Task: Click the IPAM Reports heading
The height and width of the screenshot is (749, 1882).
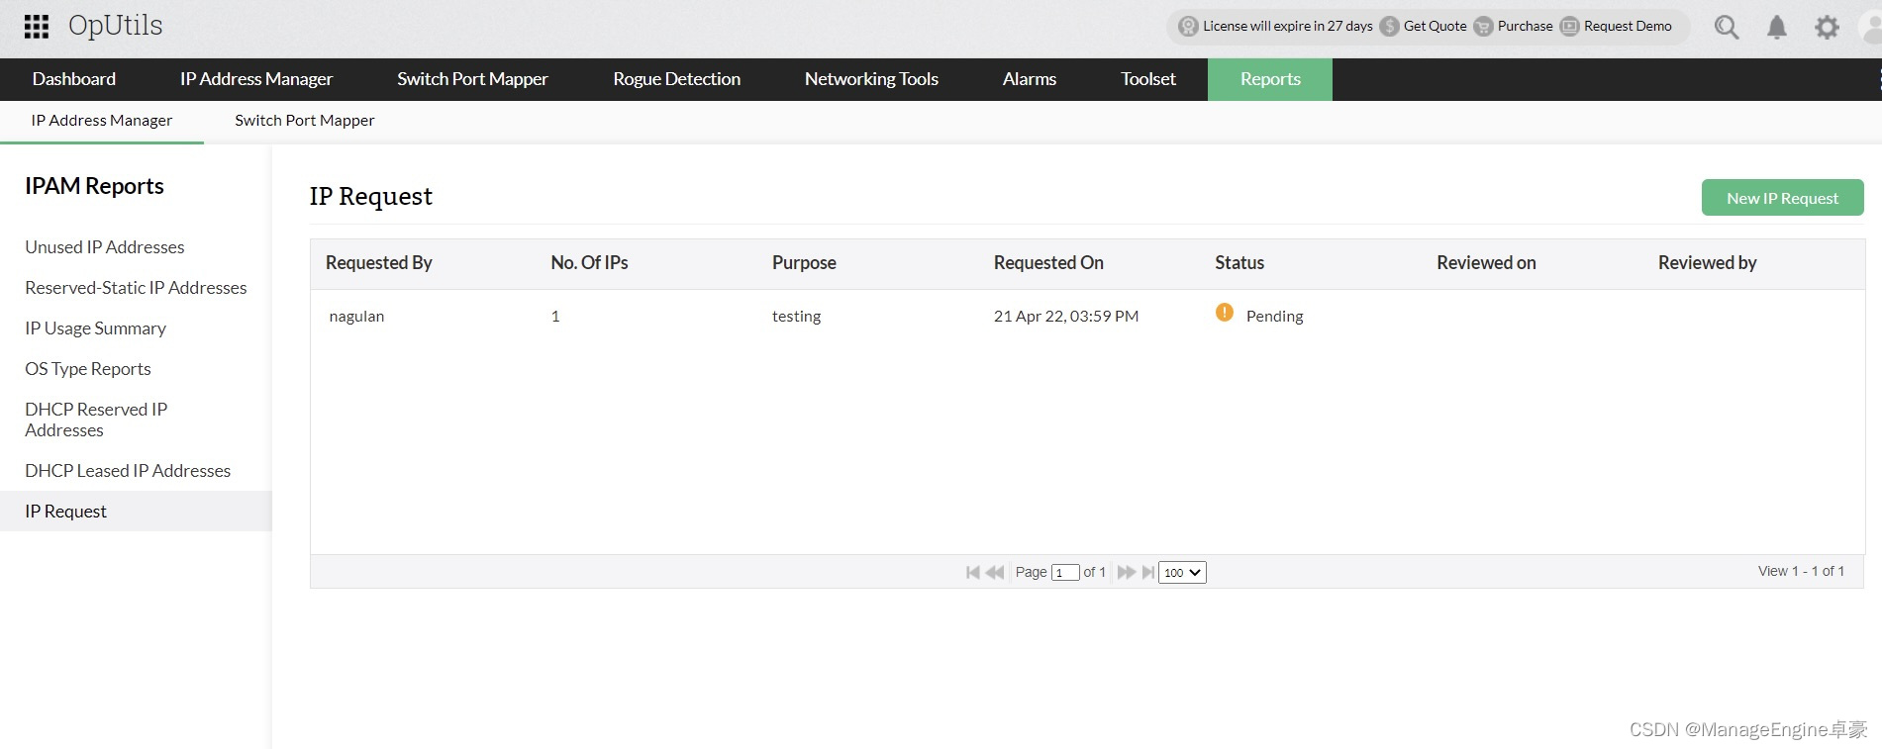Action: click(x=94, y=187)
